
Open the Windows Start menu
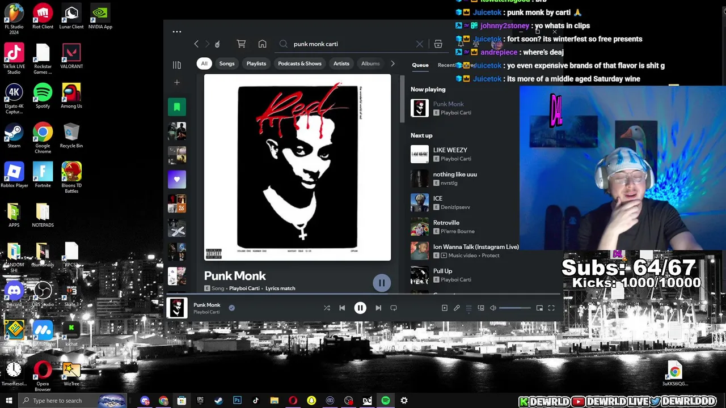point(9,401)
